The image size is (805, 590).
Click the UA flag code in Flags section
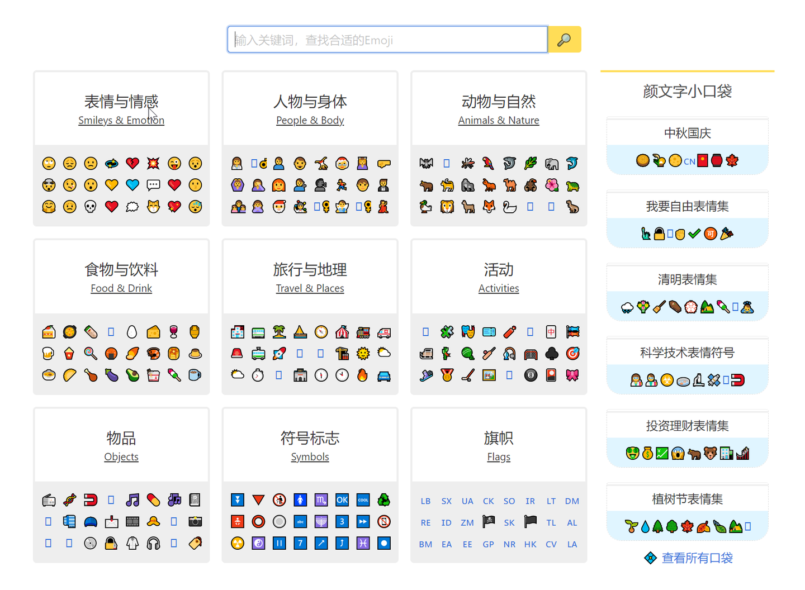click(467, 501)
